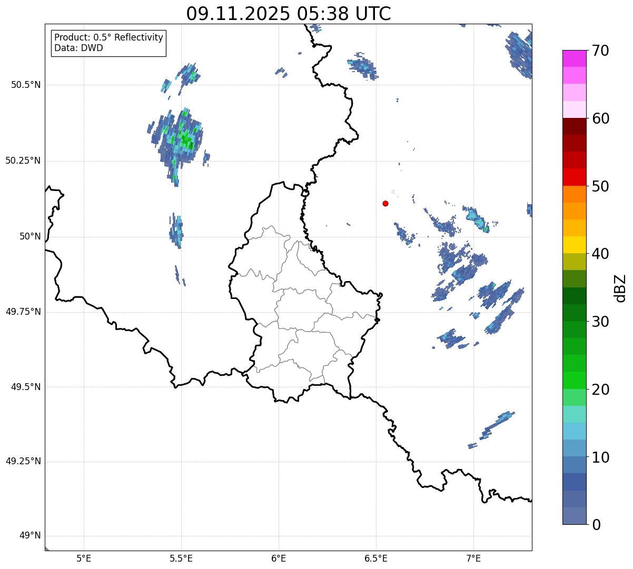Click the "50.5°N" latitude label
This screenshot has width=633, height=569.
tap(26, 85)
